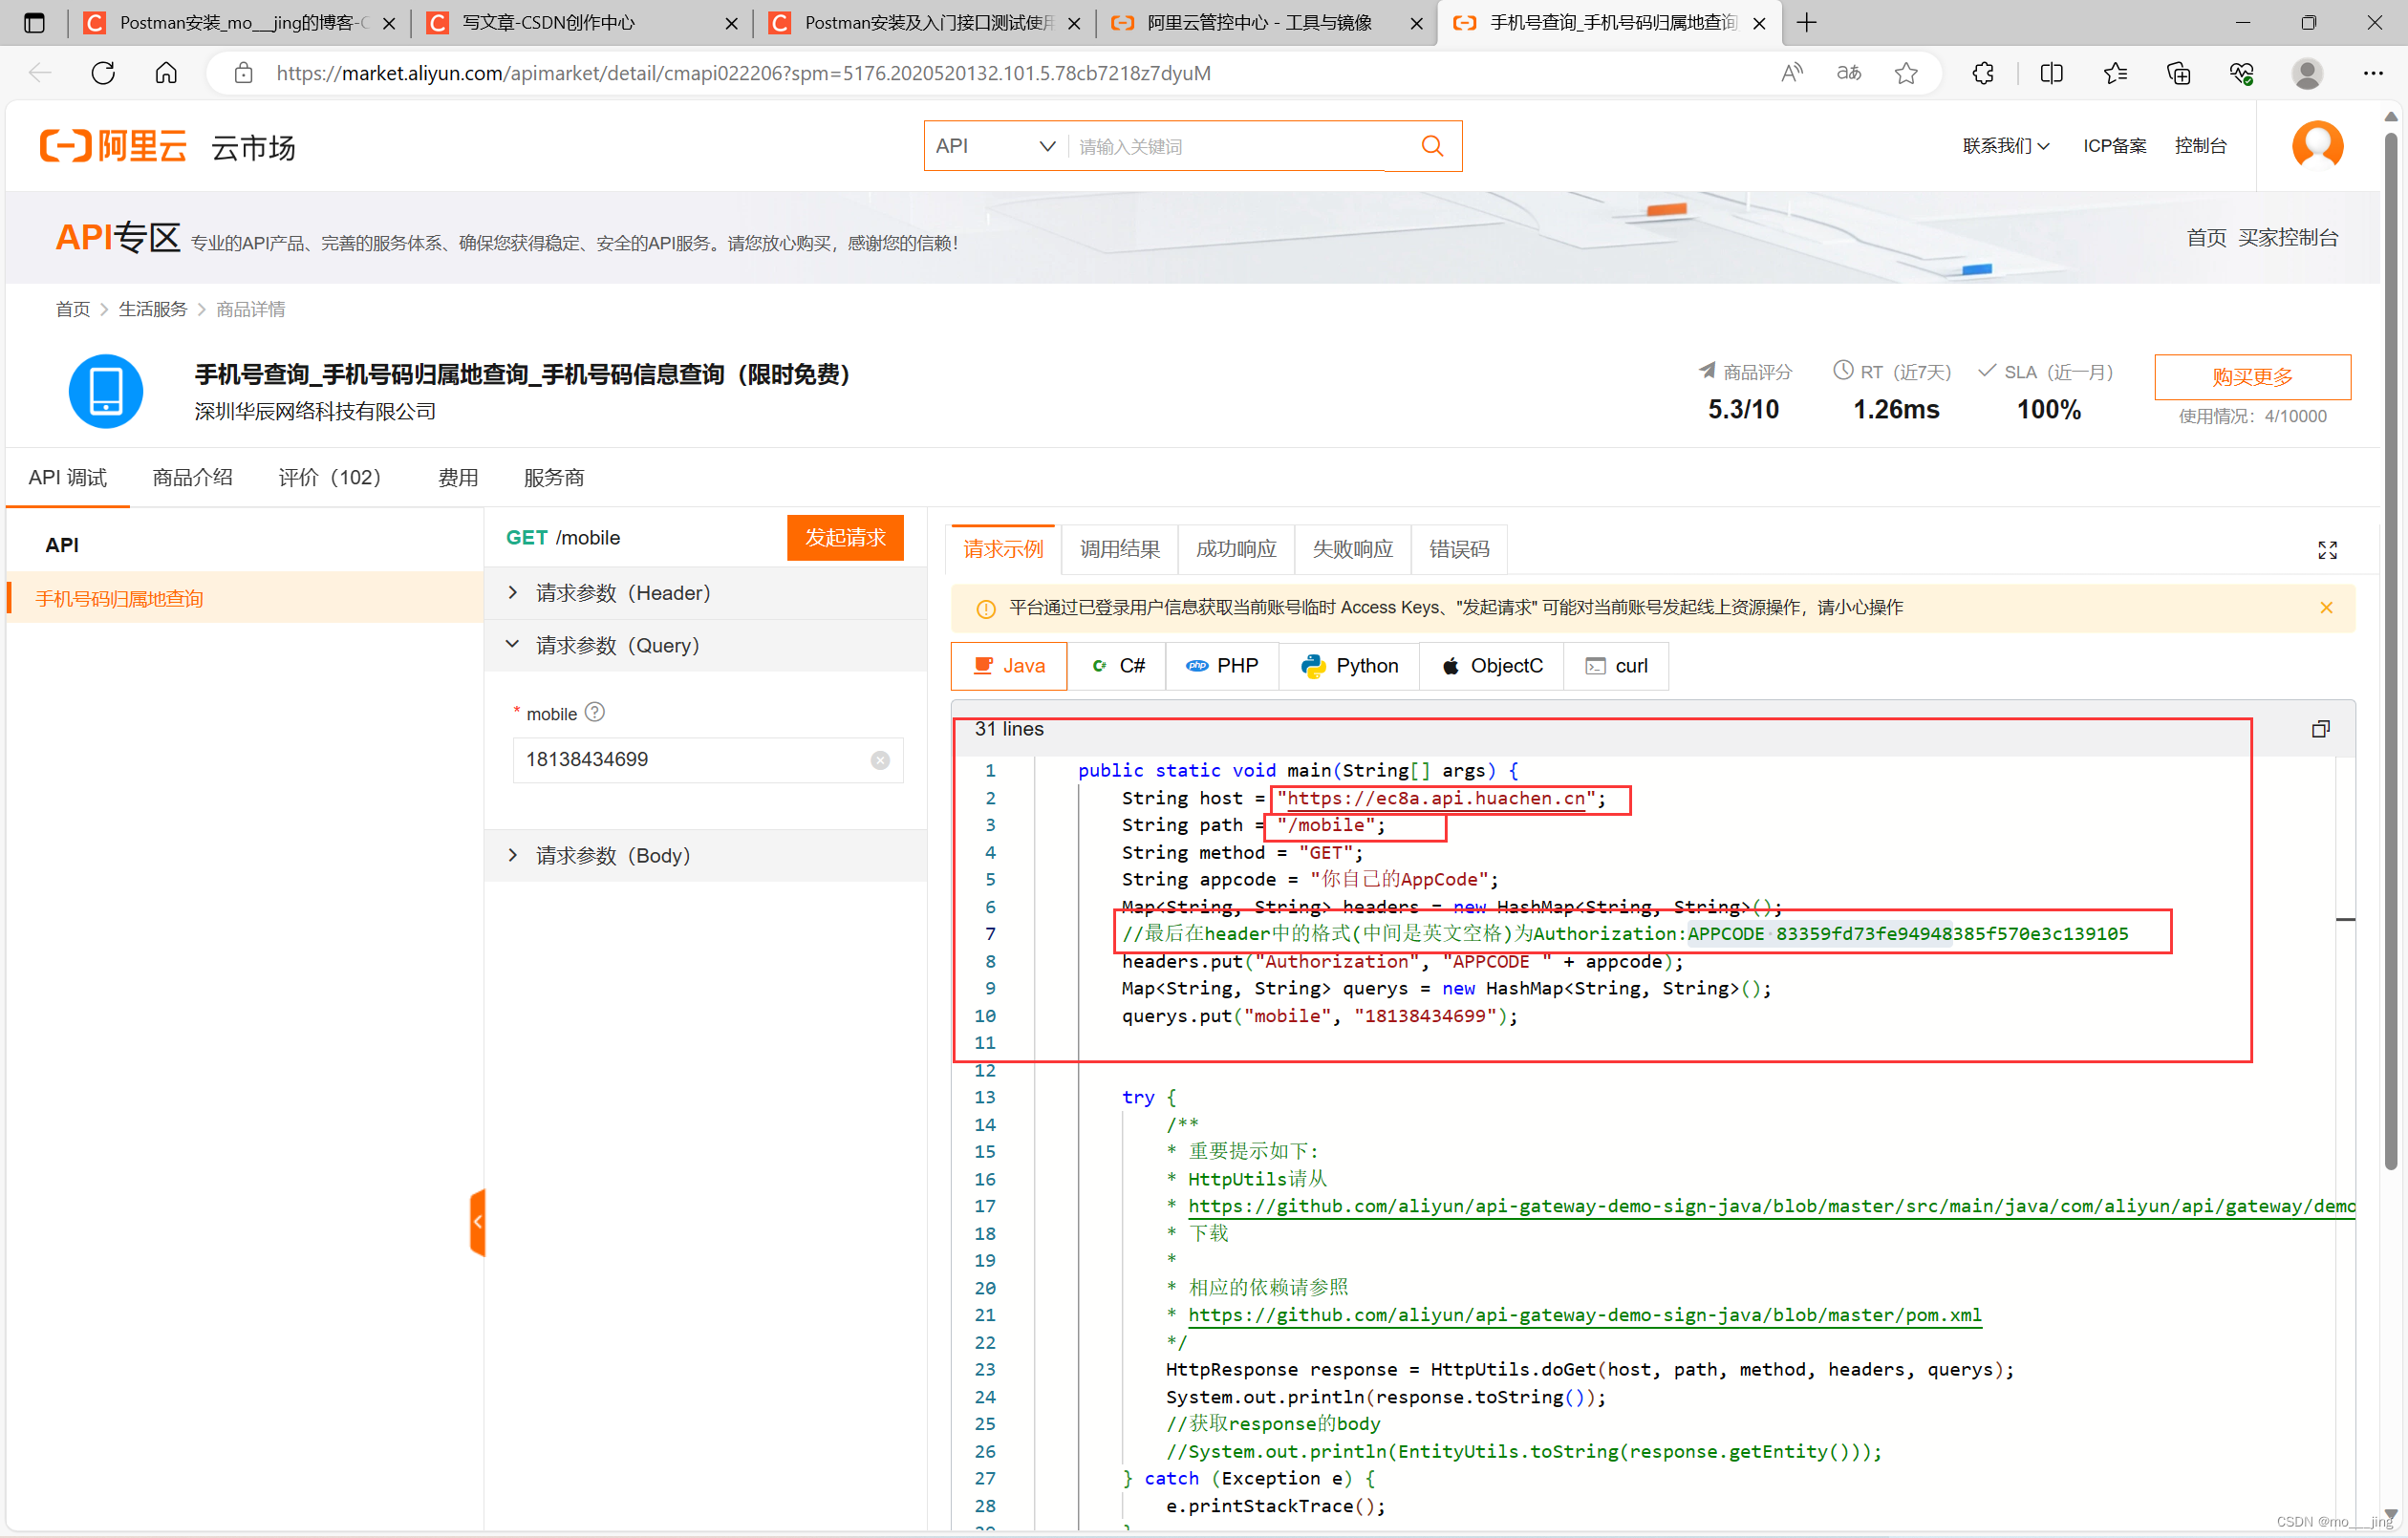Expand code panel to fullscreen
This screenshot has height=1538, width=2408.
click(2326, 550)
